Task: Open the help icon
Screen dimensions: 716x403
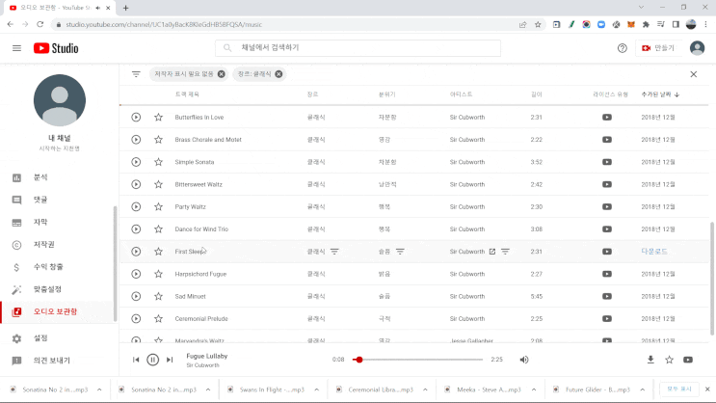Action: [x=623, y=48]
